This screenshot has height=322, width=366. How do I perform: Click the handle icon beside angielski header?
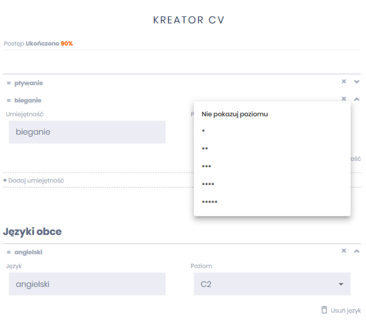pos(9,252)
